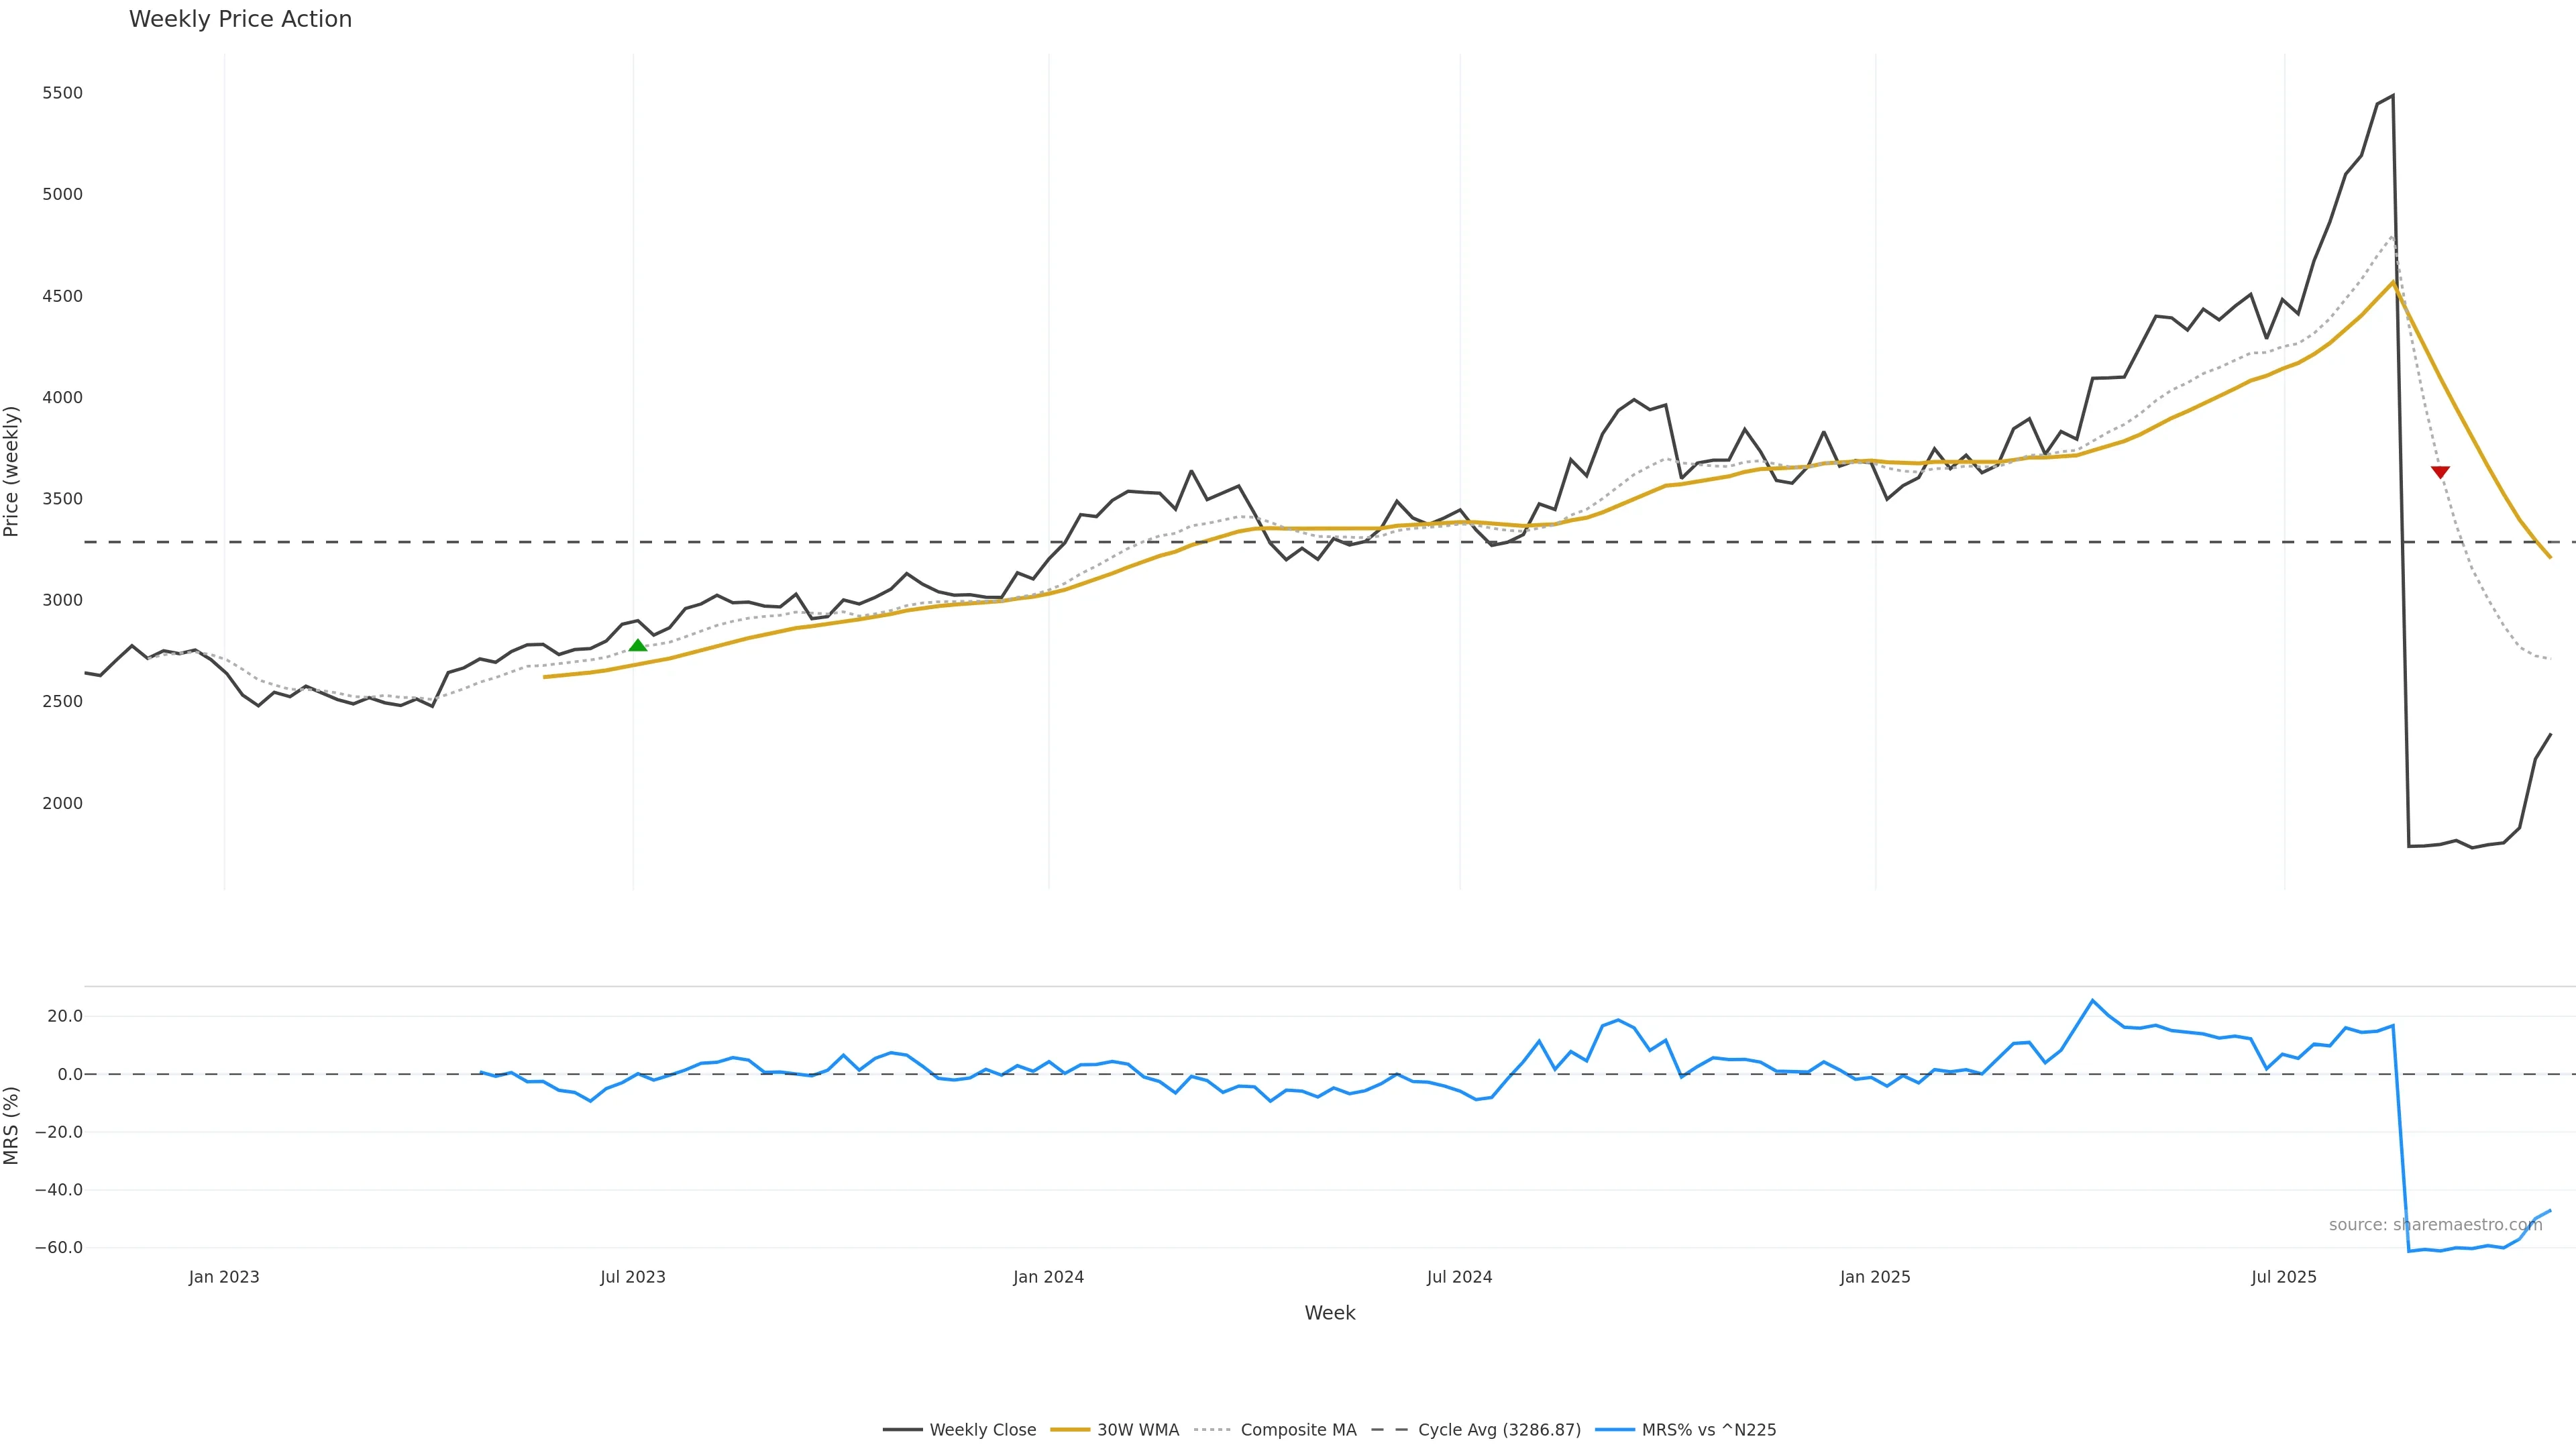The width and height of the screenshot is (2576, 1449).
Task: Toggle Cycle Avg (3286.87) legend entry
Action: click(x=1499, y=1430)
